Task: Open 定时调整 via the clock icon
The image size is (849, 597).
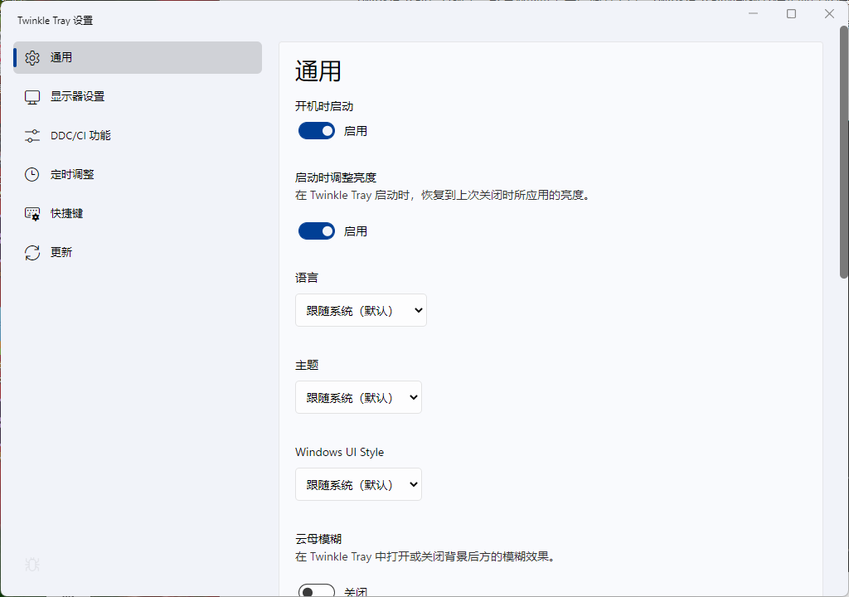Action: point(32,174)
